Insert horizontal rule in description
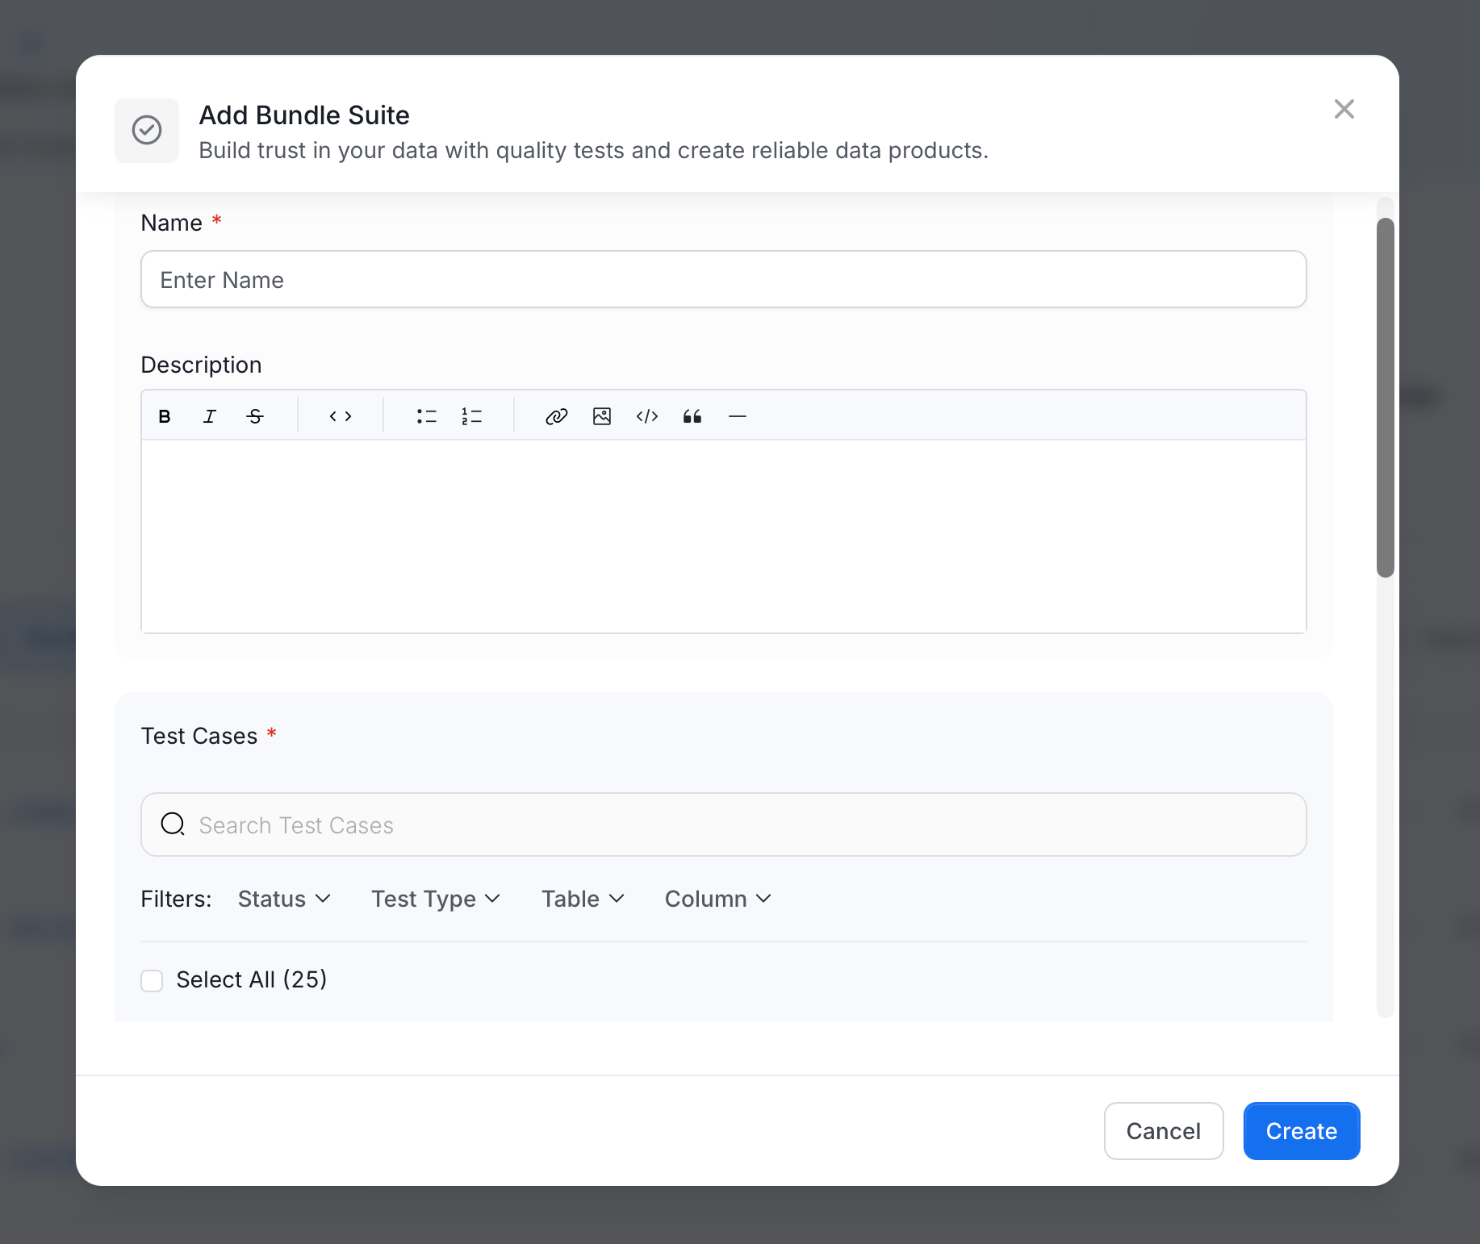The image size is (1480, 1244). tap(738, 416)
